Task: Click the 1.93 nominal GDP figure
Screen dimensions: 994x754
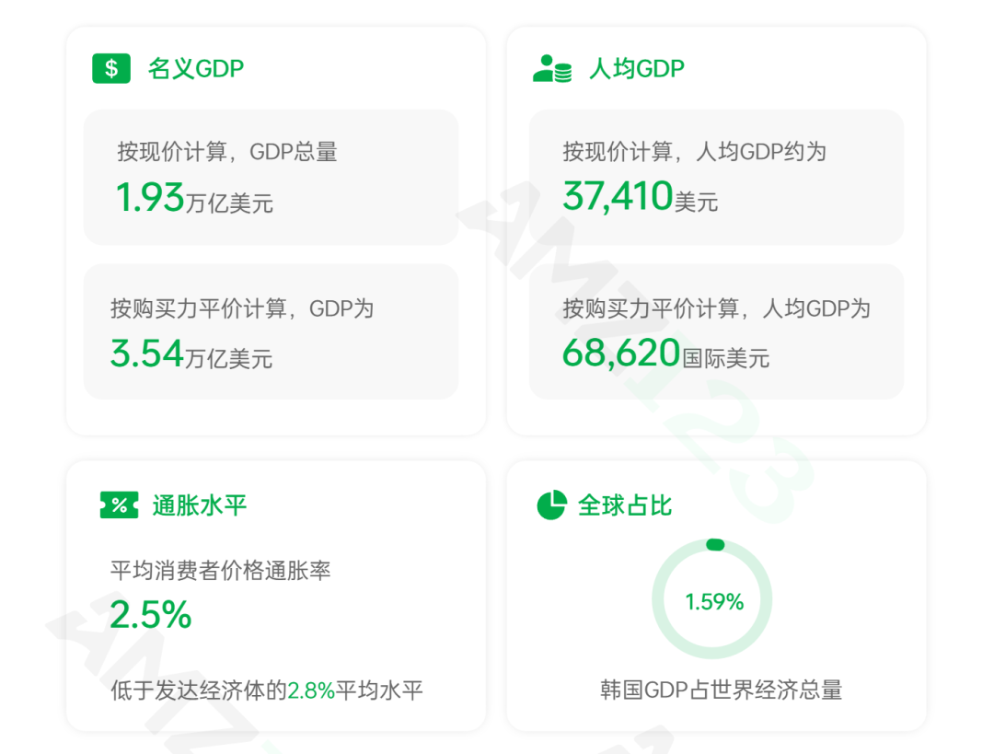Action: pyautogui.click(x=150, y=197)
